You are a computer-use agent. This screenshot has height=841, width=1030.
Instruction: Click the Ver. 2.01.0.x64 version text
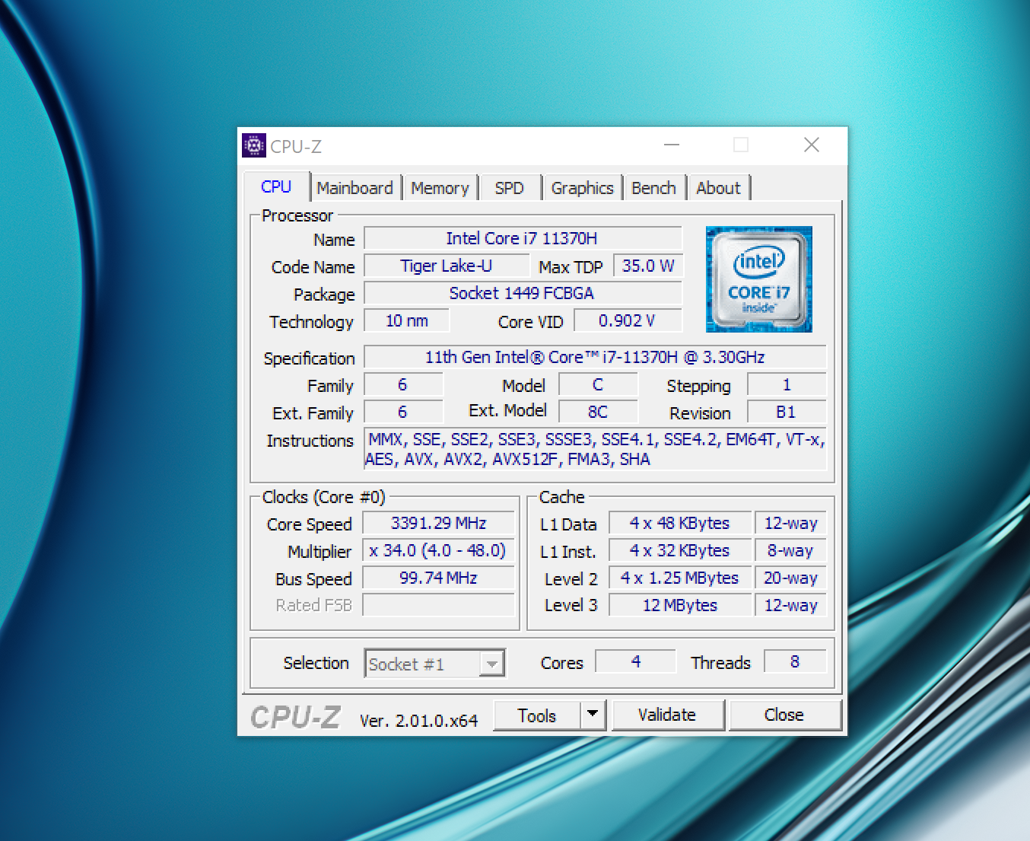(x=418, y=721)
